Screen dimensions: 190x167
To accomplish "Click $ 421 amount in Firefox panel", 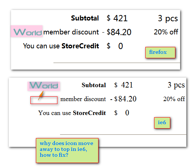I will 117,18.
